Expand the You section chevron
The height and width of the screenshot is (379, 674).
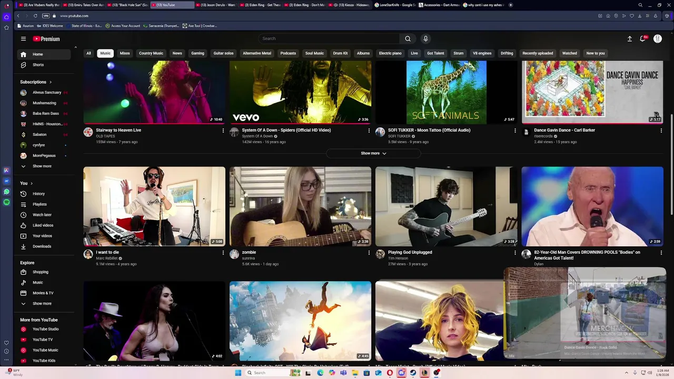(x=32, y=183)
